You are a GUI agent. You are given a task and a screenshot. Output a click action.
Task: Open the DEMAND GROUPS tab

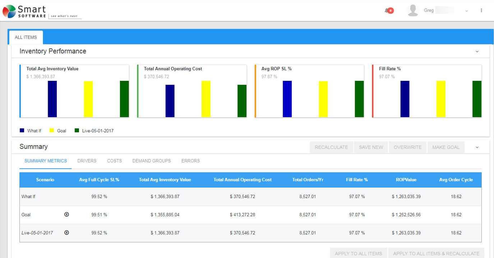[x=152, y=161]
